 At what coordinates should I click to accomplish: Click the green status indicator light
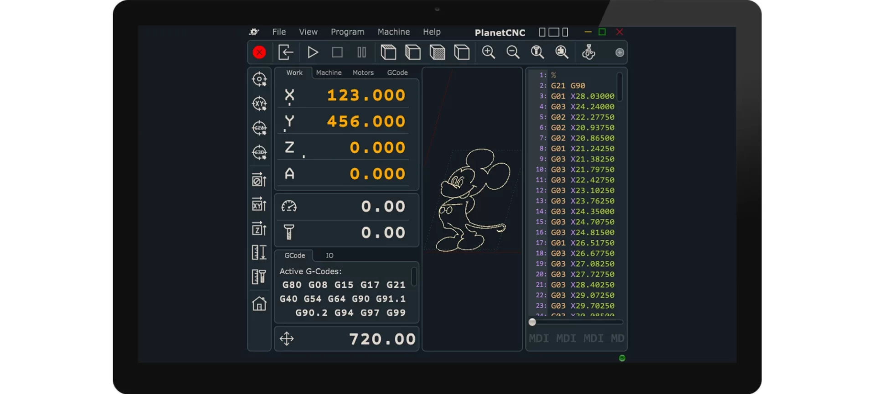tap(622, 358)
